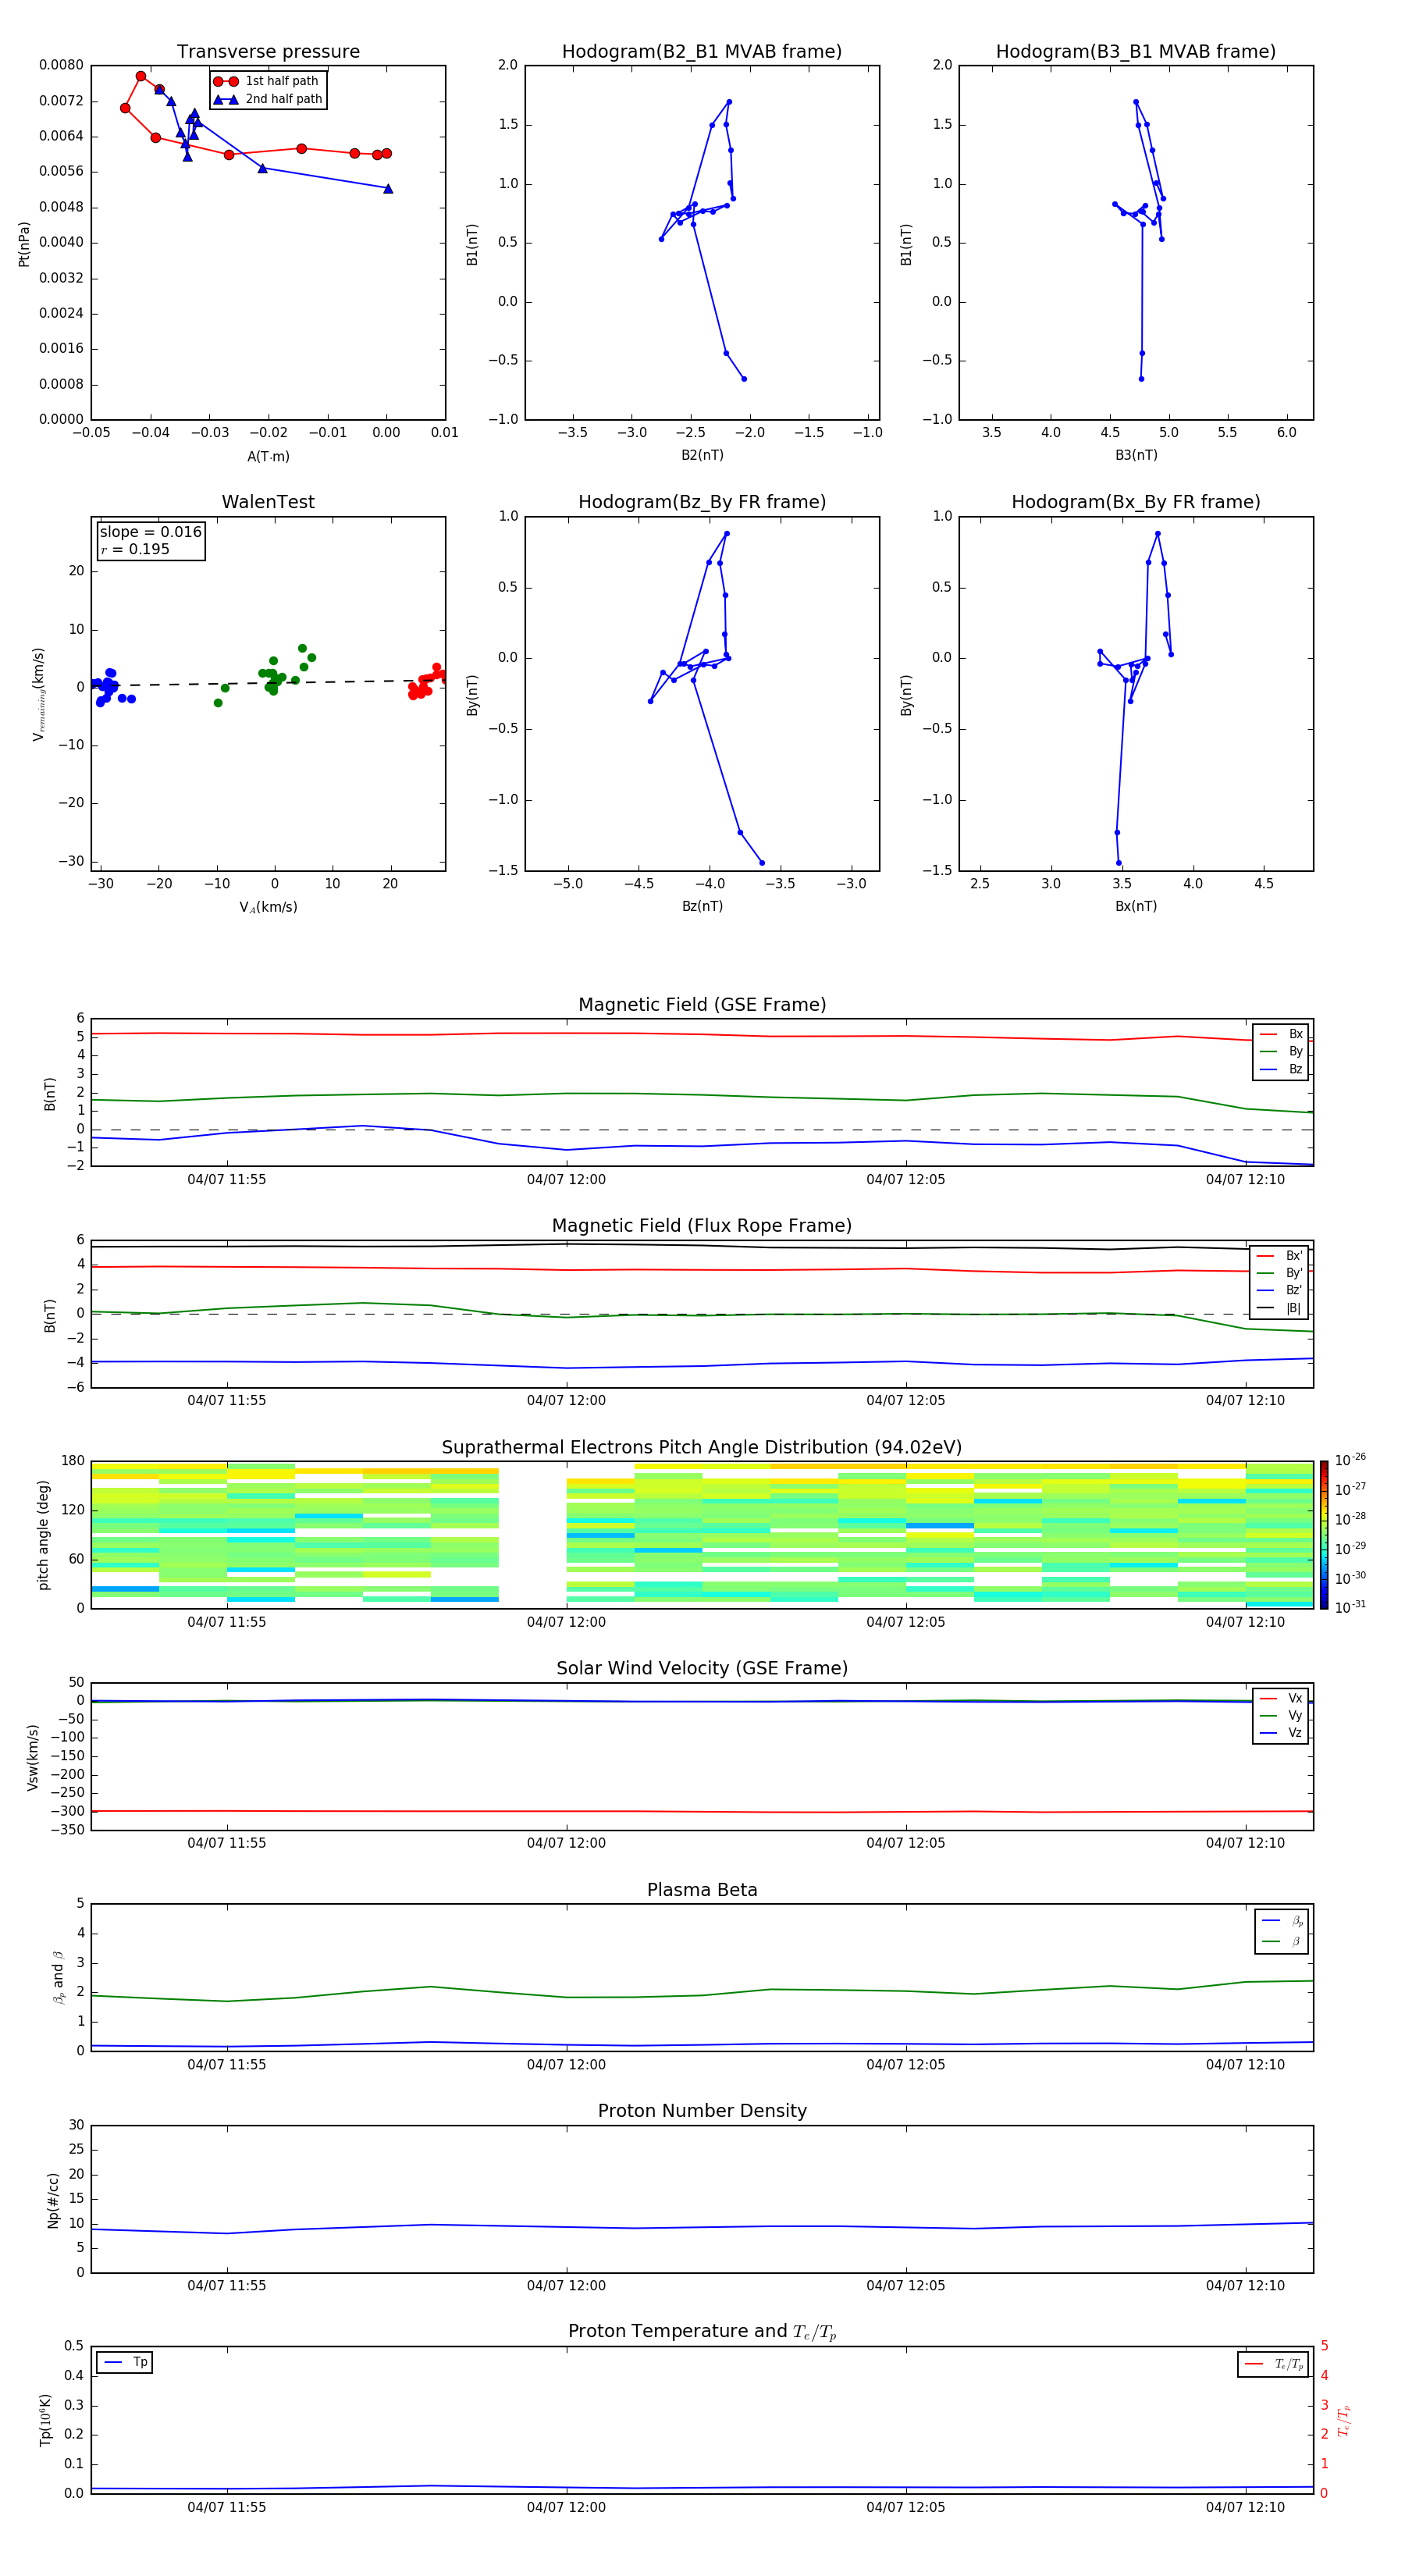Click "04/07 12:00" tick under Proton Temperature panel
The width and height of the screenshot is (1405, 2576).
pos(566,2507)
